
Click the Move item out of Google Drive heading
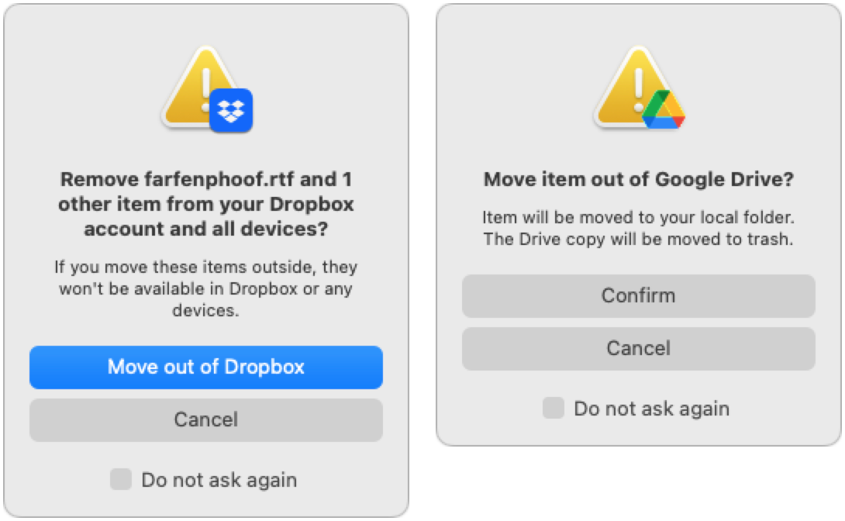coord(639,180)
